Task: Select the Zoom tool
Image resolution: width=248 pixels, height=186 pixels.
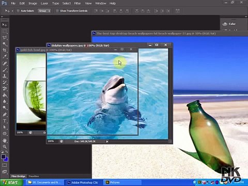Action: [5, 147]
